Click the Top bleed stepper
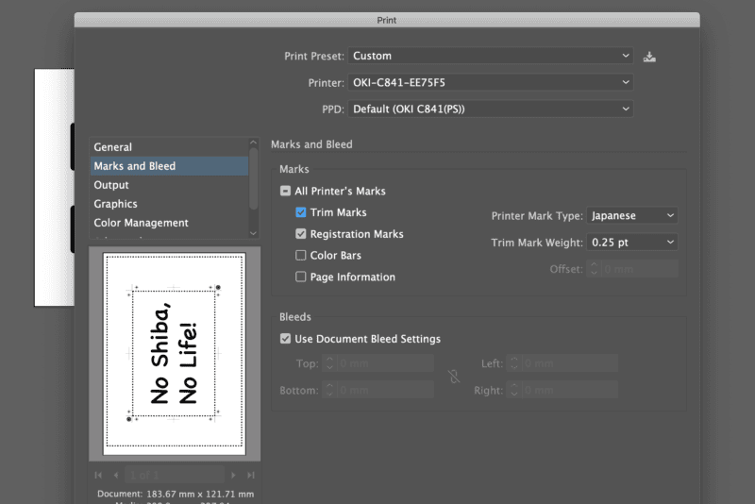The height and width of the screenshot is (504, 755). pyautogui.click(x=329, y=363)
